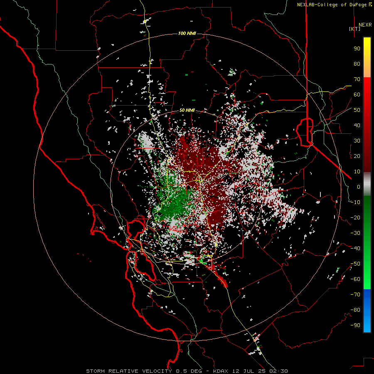The image size is (374, 374).
Task: Click the 90 value on the velocity scale
Action: [357, 49]
